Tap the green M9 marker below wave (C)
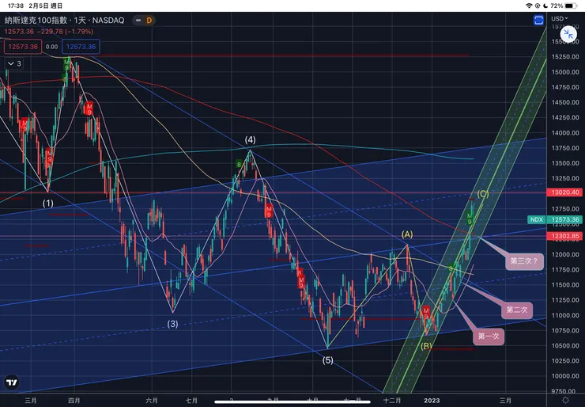 click(x=470, y=219)
